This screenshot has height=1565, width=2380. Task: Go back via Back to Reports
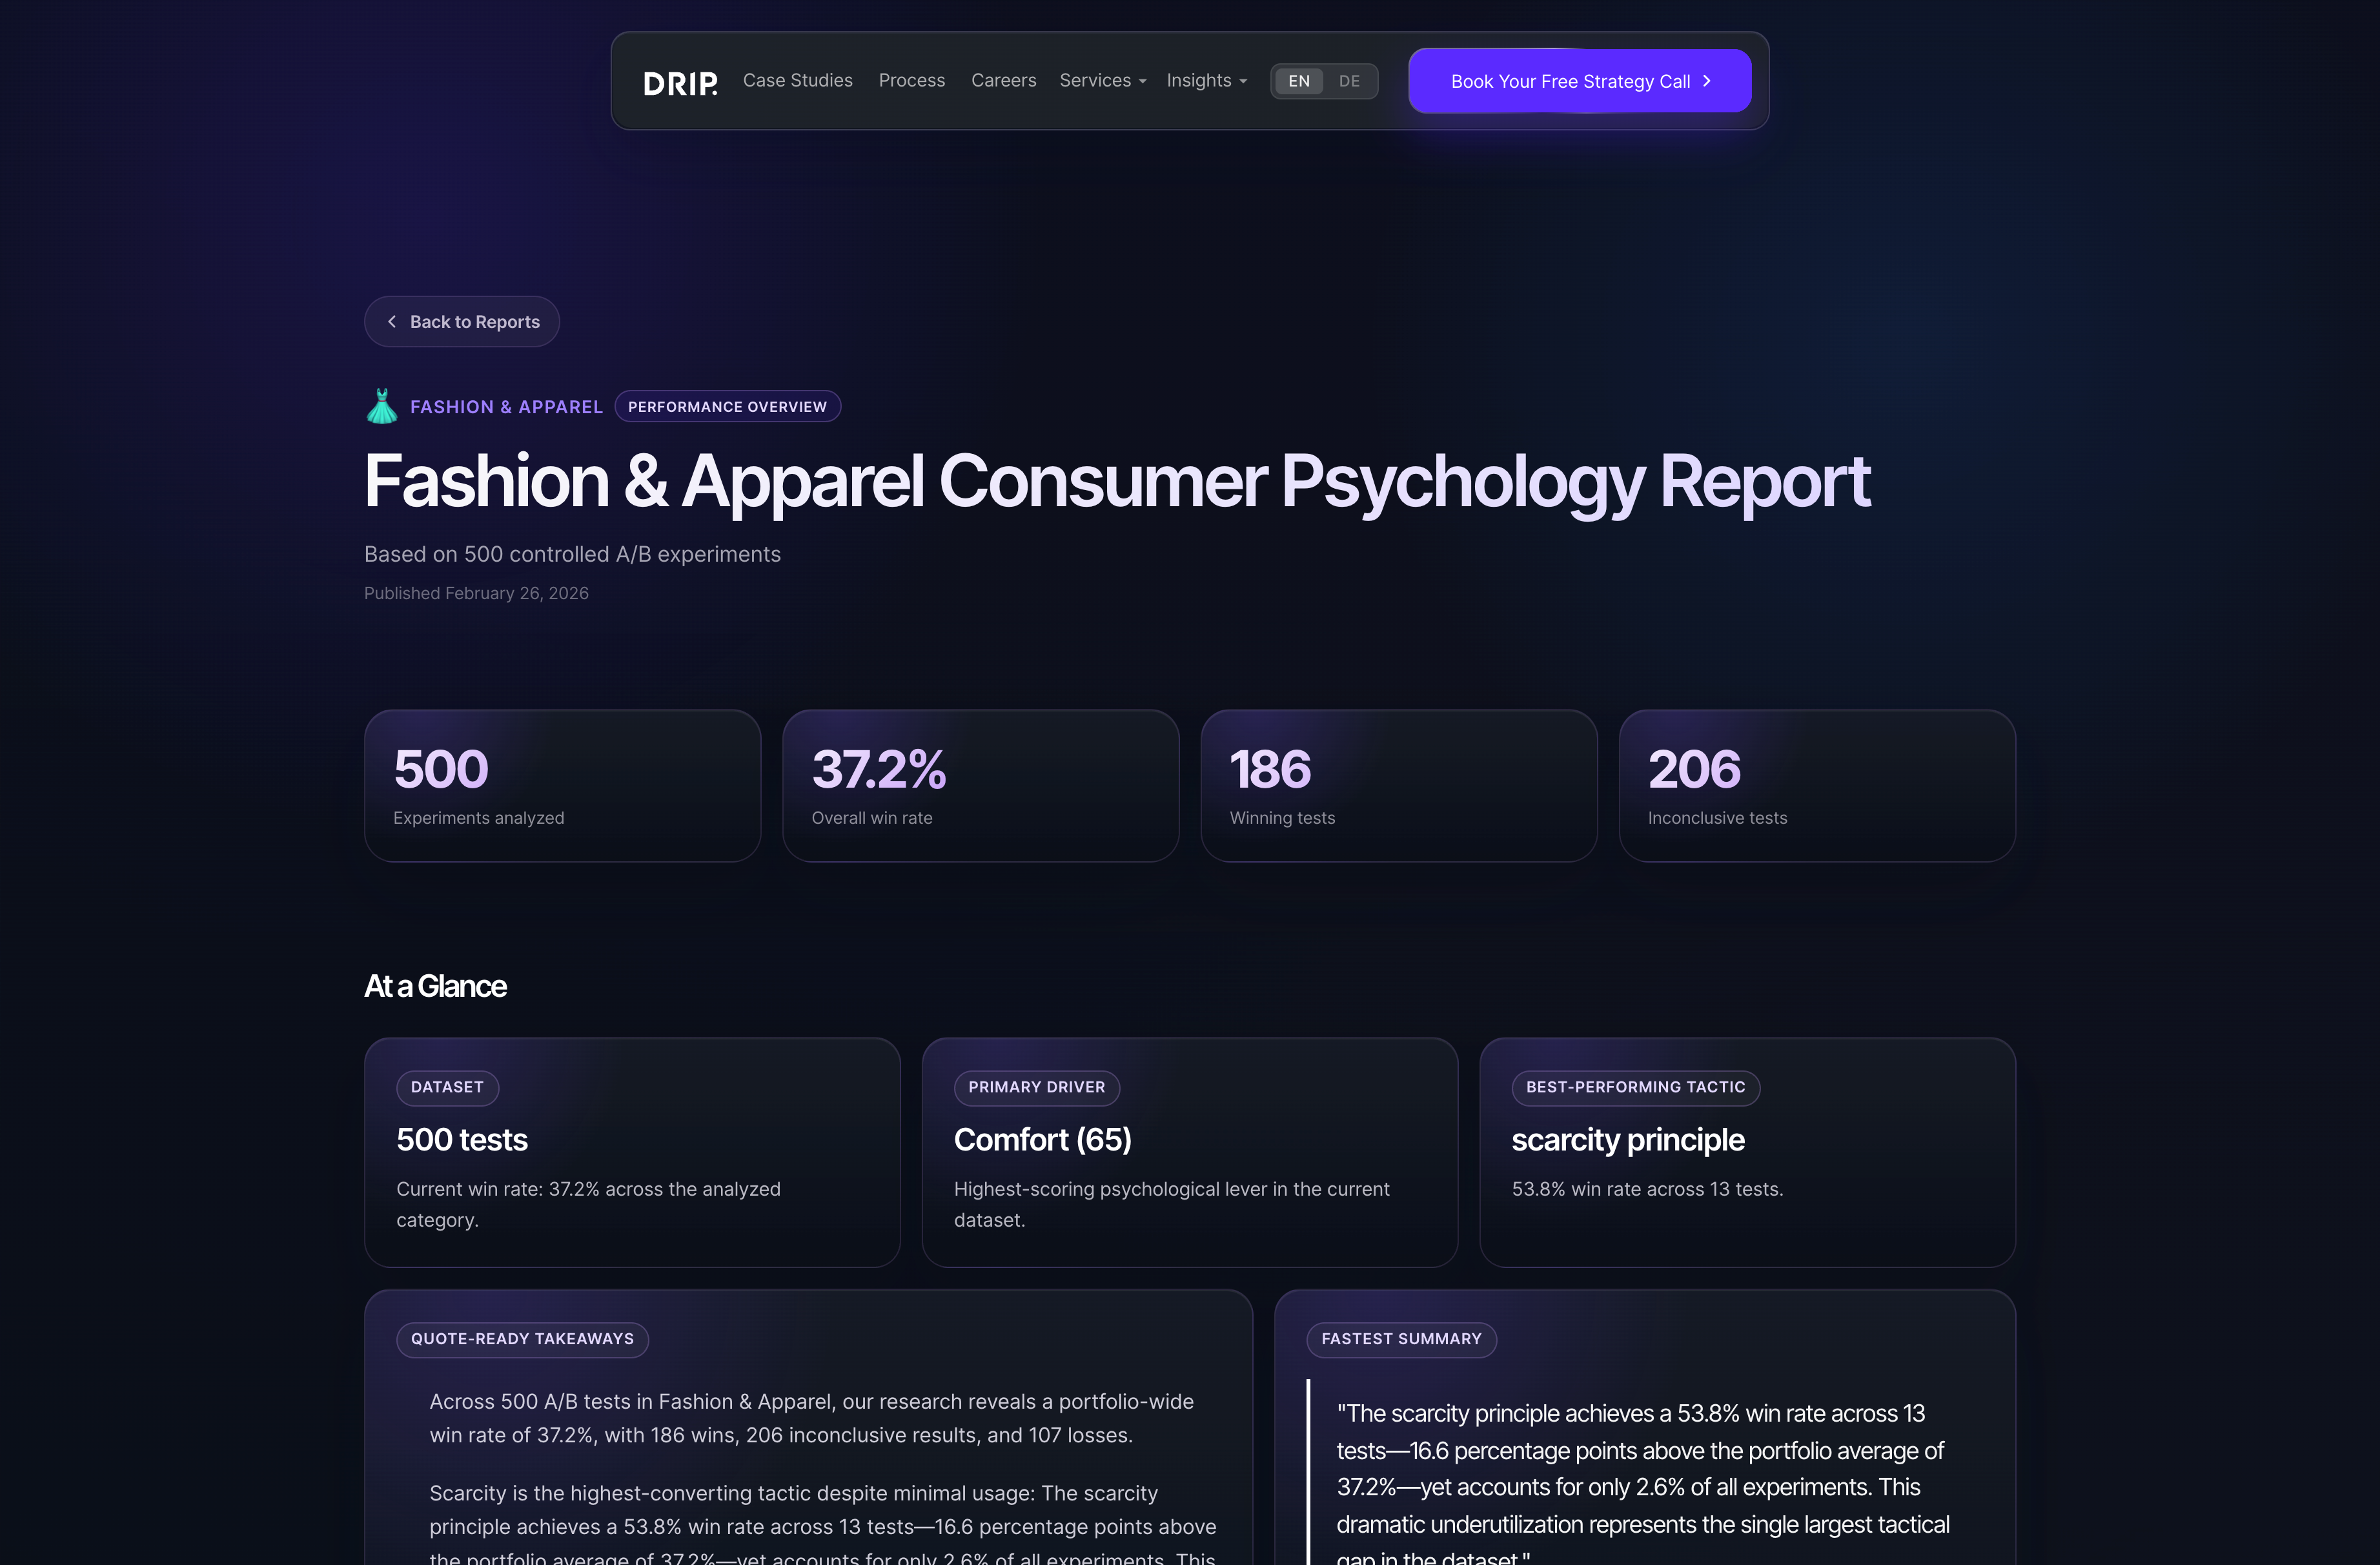click(x=462, y=322)
